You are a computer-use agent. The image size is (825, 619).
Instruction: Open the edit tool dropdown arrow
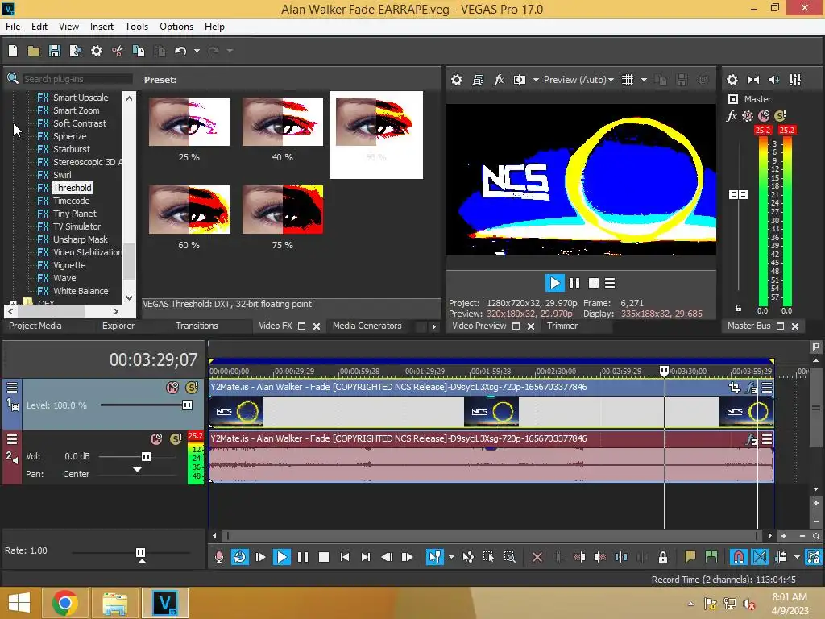click(451, 557)
